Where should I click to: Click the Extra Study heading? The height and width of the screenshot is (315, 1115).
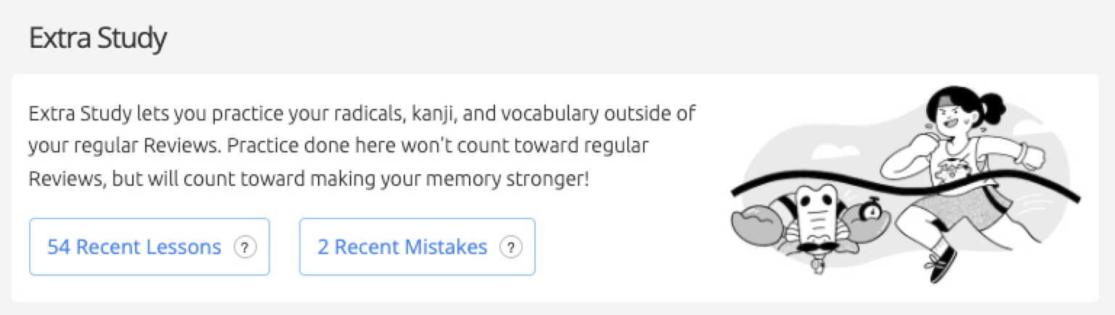pyautogui.click(x=97, y=38)
